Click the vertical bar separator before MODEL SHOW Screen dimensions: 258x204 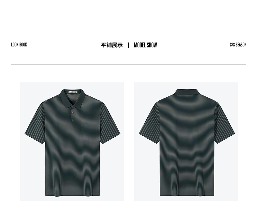[128, 45]
